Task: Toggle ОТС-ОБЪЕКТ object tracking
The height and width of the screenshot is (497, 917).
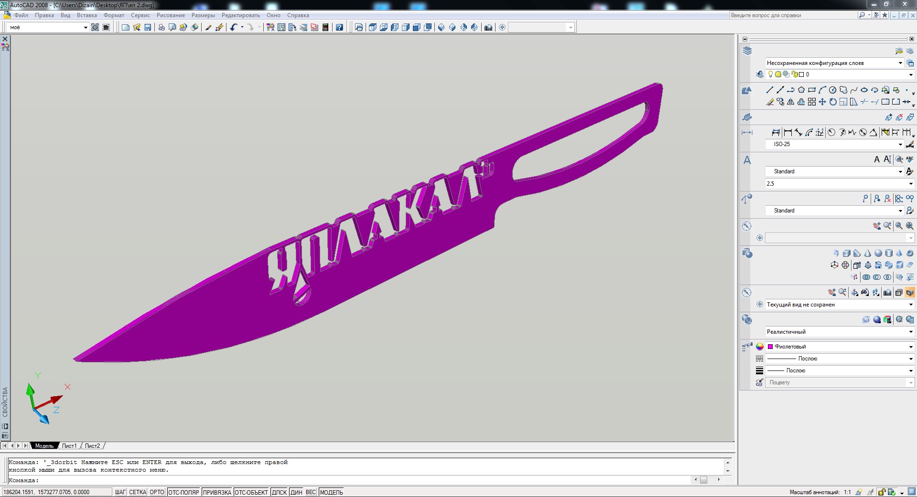Action: pyautogui.click(x=251, y=492)
